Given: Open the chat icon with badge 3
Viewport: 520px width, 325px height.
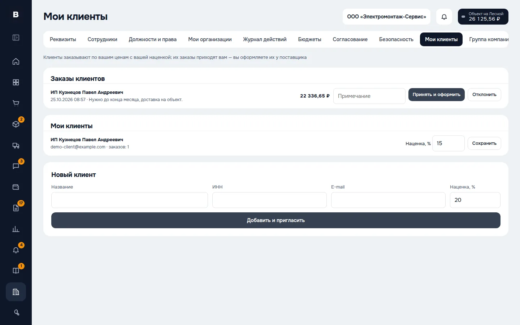Looking at the screenshot, I should coord(16,166).
